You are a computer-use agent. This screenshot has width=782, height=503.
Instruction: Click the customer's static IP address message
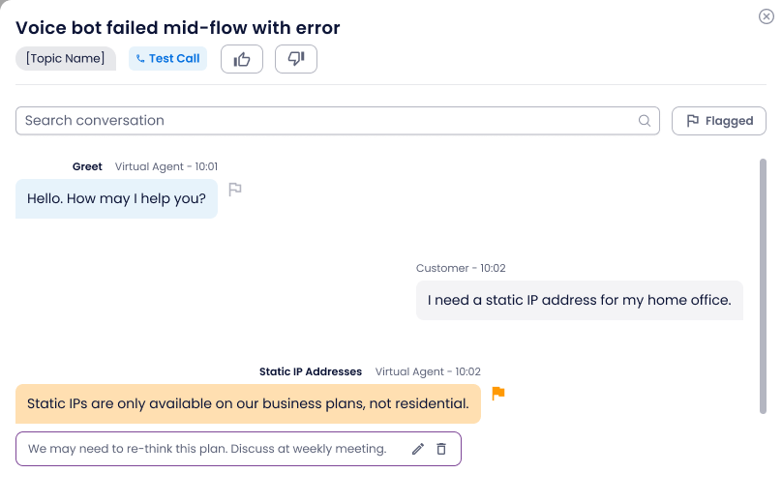click(x=580, y=300)
